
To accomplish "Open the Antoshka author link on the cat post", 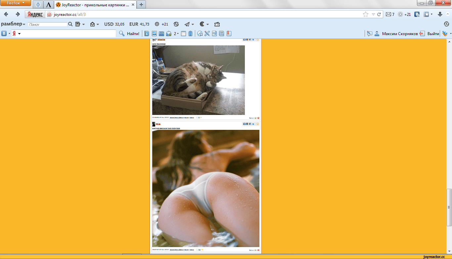I will [161, 39].
